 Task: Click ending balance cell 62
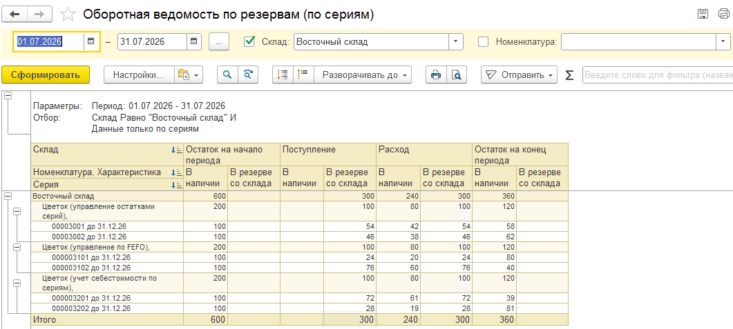tap(494, 236)
